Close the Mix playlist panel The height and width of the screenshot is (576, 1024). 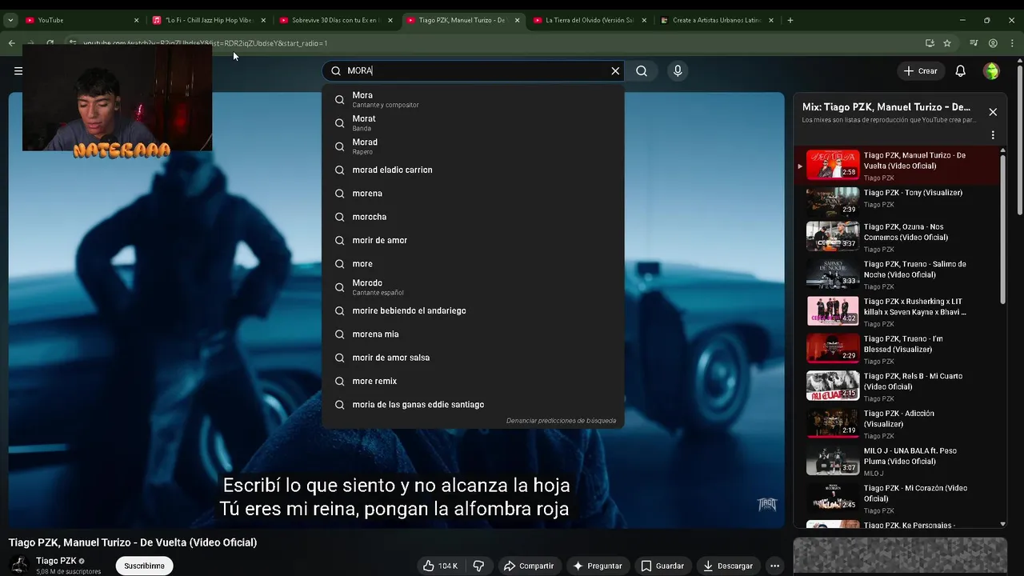(x=993, y=112)
